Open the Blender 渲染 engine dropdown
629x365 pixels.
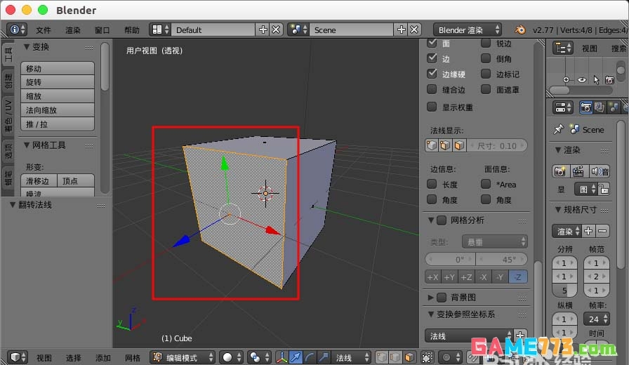[468, 29]
